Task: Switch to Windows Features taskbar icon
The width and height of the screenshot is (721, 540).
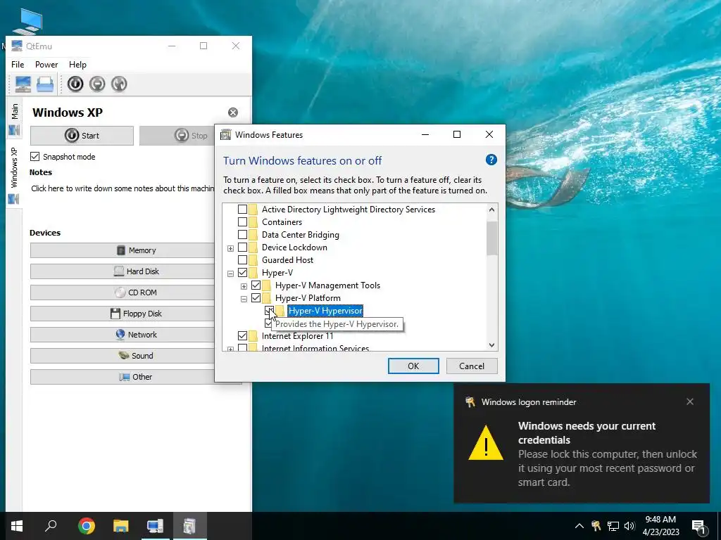Action: [x=189, y=526]
